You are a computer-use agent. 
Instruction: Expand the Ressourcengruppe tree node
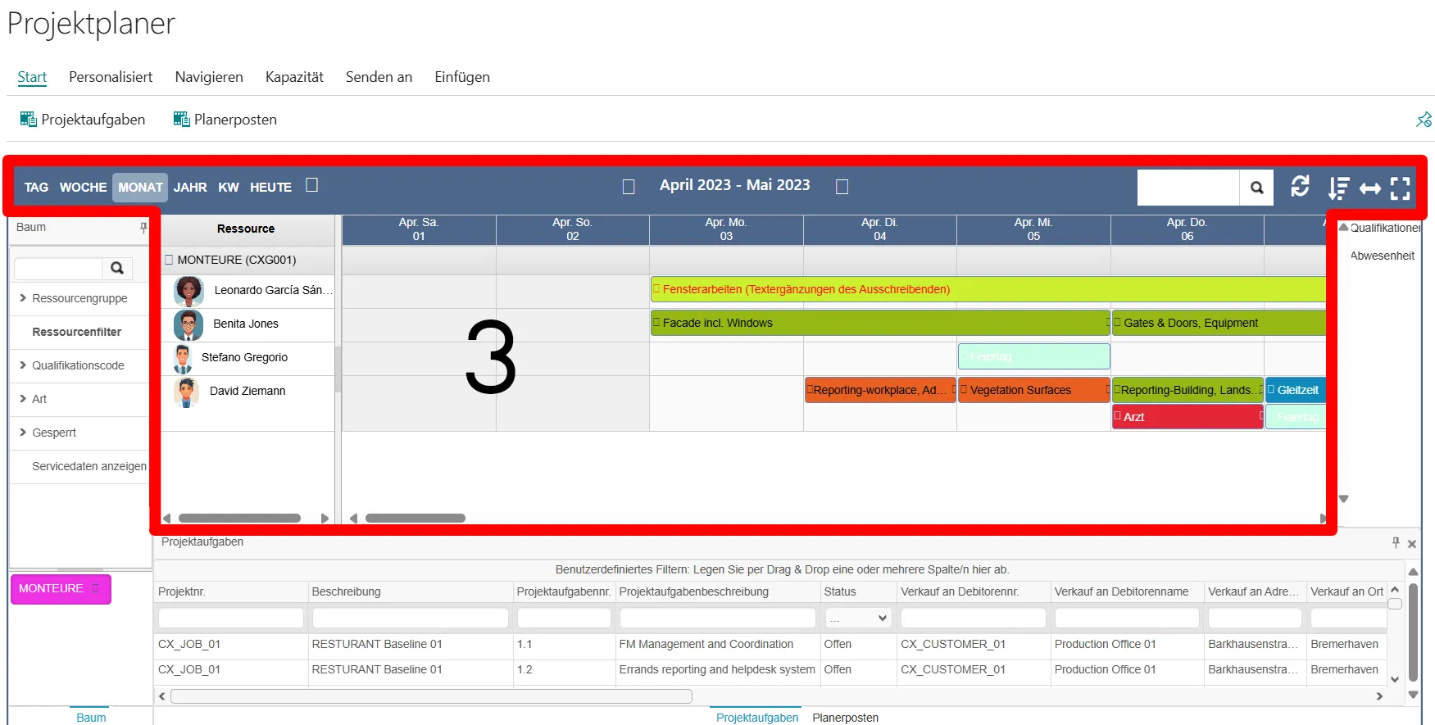click(23, 298)
